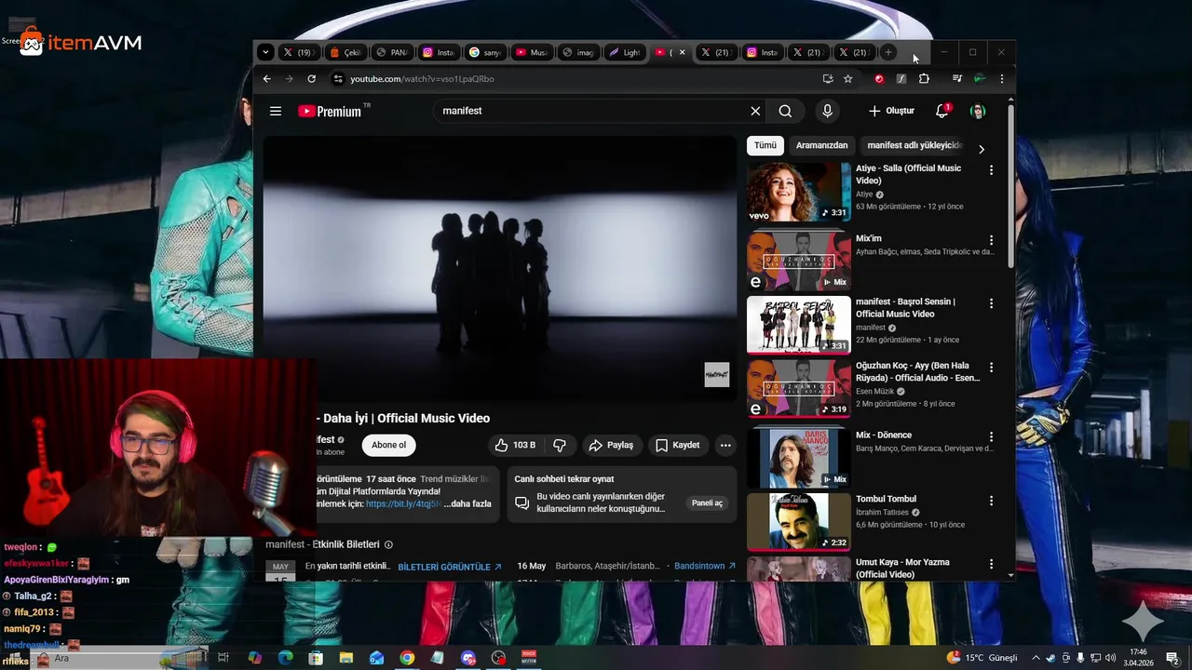Image resolution: width=1192 pixels, height=670 pixels.
Task: Select manifest adlı yükleyiciden chip
Action: tap(914, 145)
